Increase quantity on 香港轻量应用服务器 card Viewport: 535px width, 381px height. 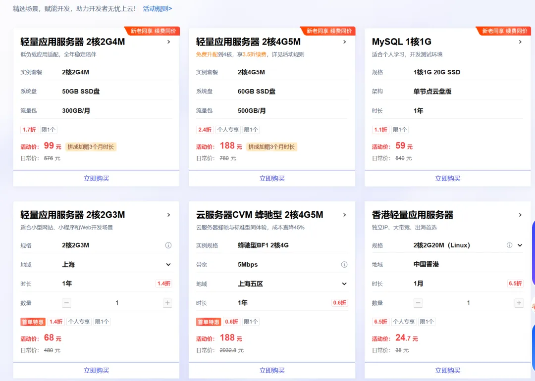pyautogui.click(x=519, y=303)
